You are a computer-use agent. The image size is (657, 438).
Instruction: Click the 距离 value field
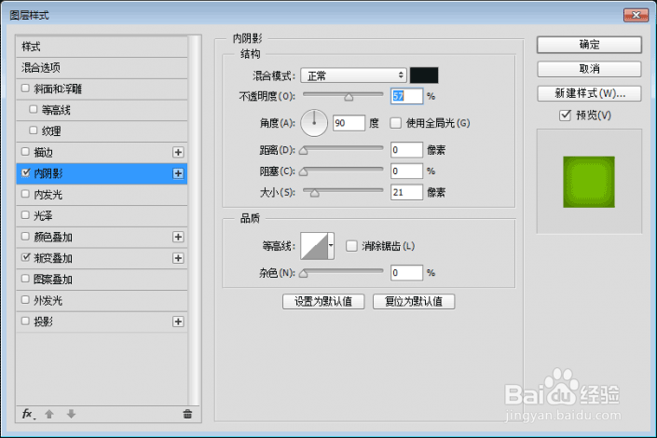[407, 150]
